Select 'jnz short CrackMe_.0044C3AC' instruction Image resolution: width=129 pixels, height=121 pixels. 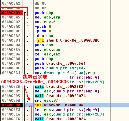[68, 40]
